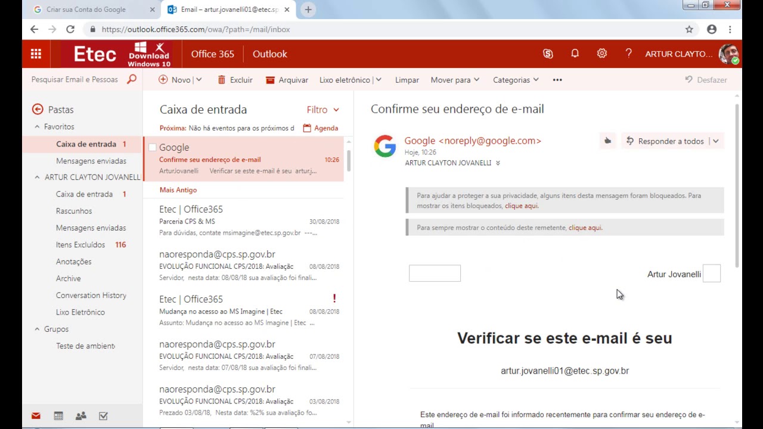Collapse the Pastas folder pane arrow
The width and height of the screenshot is (763, 429).
tap(38, 109)
